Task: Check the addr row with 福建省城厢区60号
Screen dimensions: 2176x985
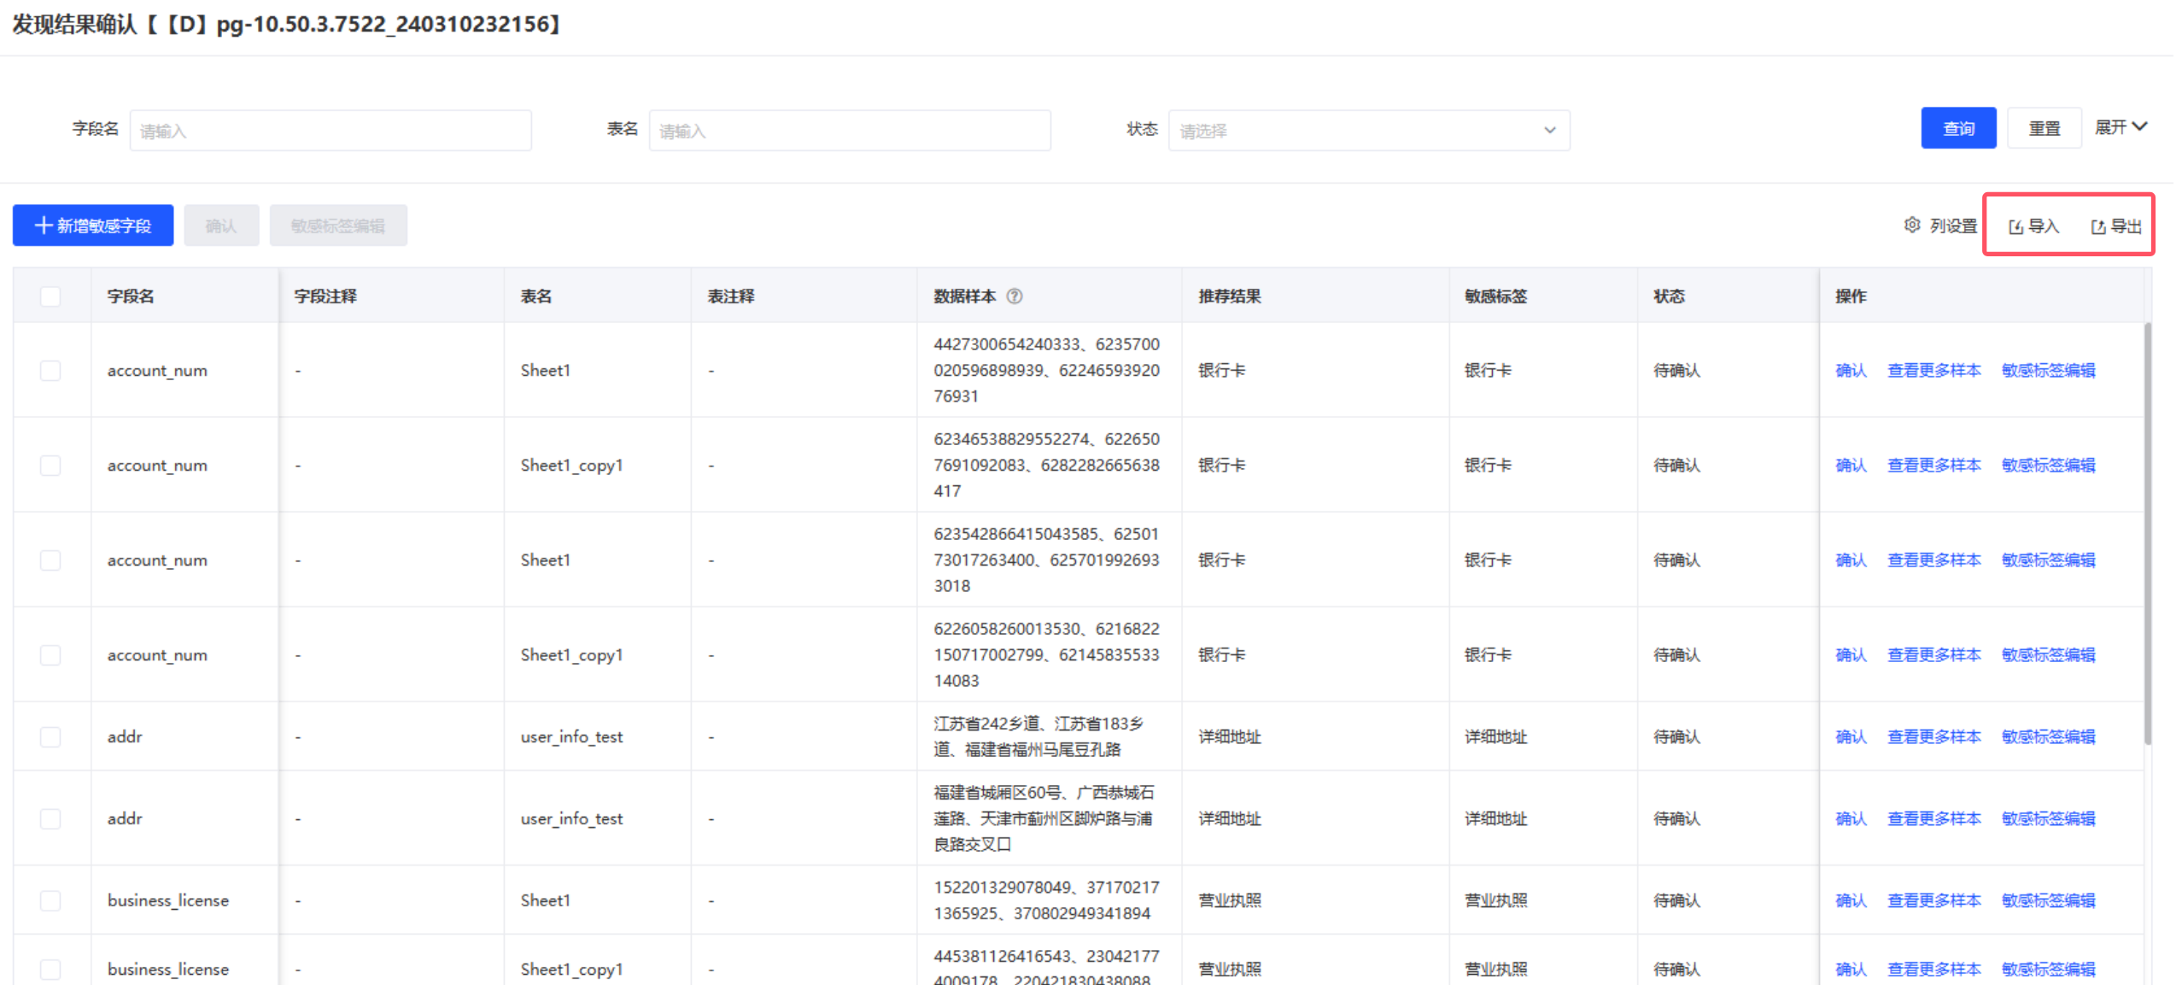Action: (50, 819)
